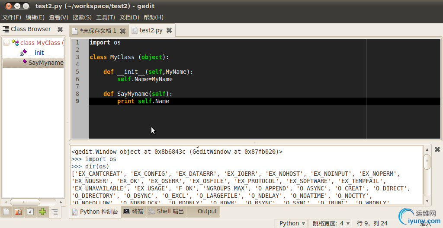Click the 'class MyClass (object):' line
The image size is (443, 228).
tap(129, 57)
